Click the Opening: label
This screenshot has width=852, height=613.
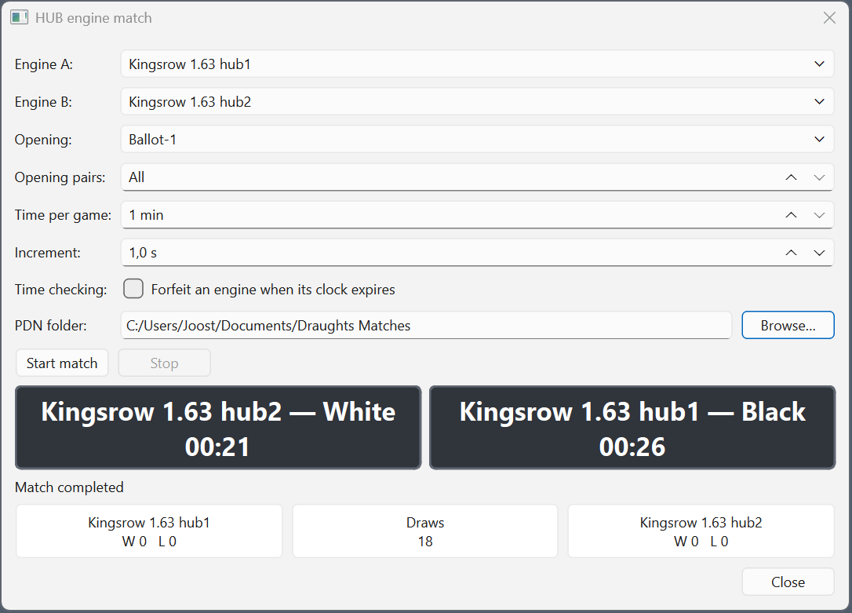pos(43,140)
